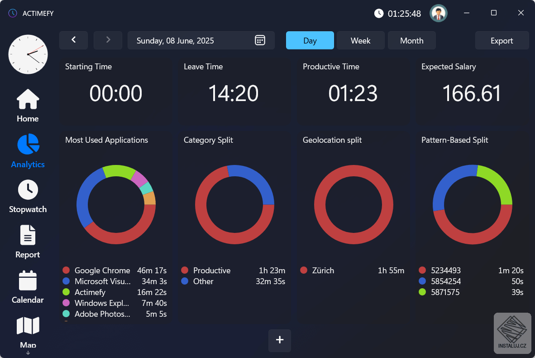The width and height of the screenshot is (535, 358).
Task: Expand sidebar with bottom down arrow
Action: pyautogui.click(x=28, y=353)
